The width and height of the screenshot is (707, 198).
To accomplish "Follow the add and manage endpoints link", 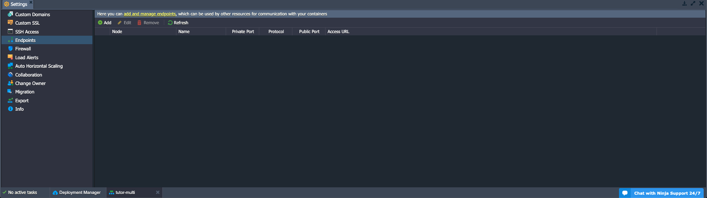I will [x=150, y=14].
